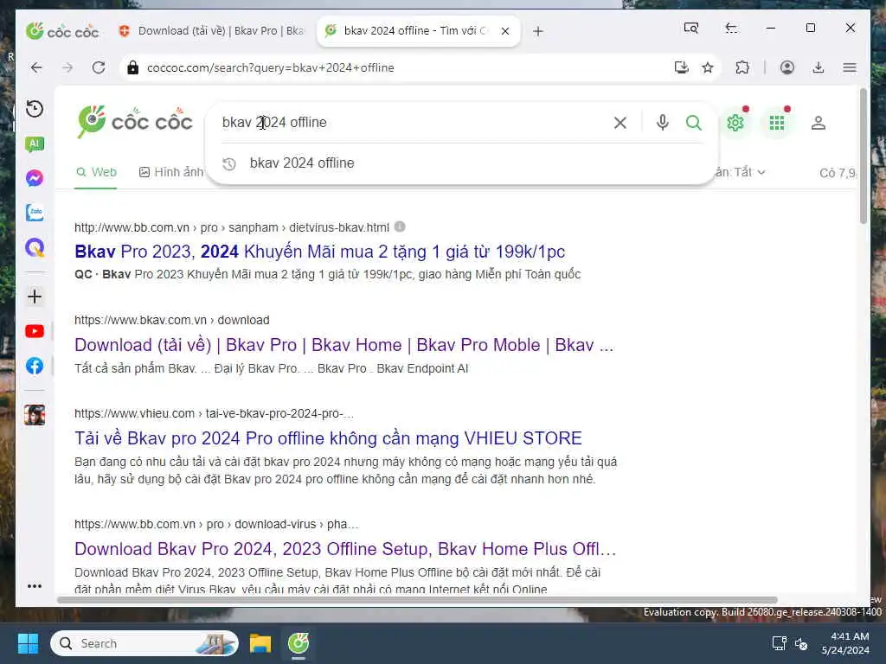Open the taskbar clock showing 4:41 AM
This screenshot has width=886, height=664.
tap(844, 643)
